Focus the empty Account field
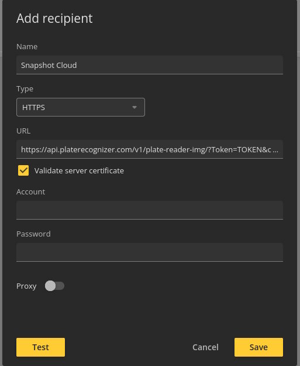Image resolution: width=300 pixels, height=366 pixels. click(150, 210)
